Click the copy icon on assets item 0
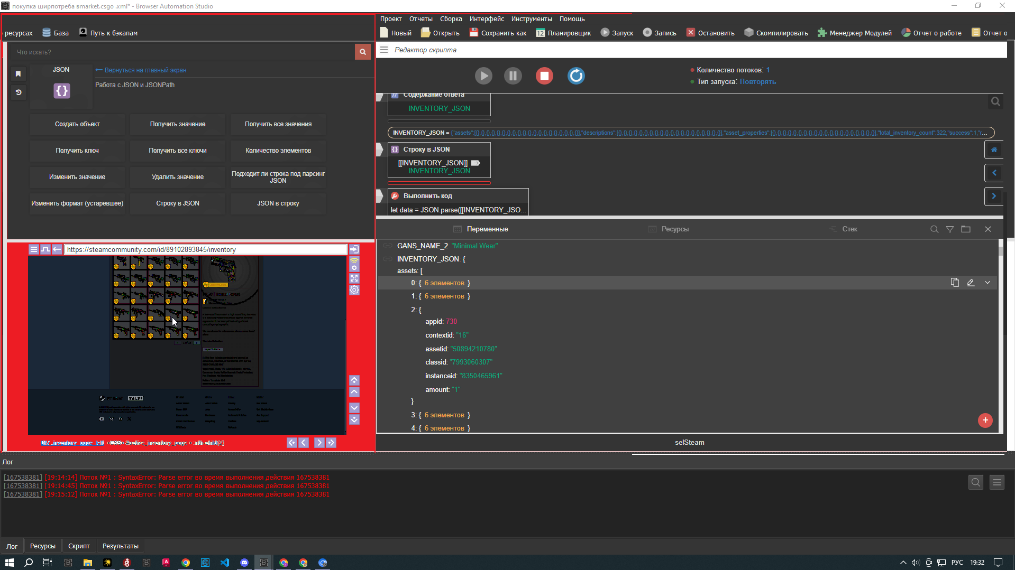1015x570 pixels. [x=955, y=283]
